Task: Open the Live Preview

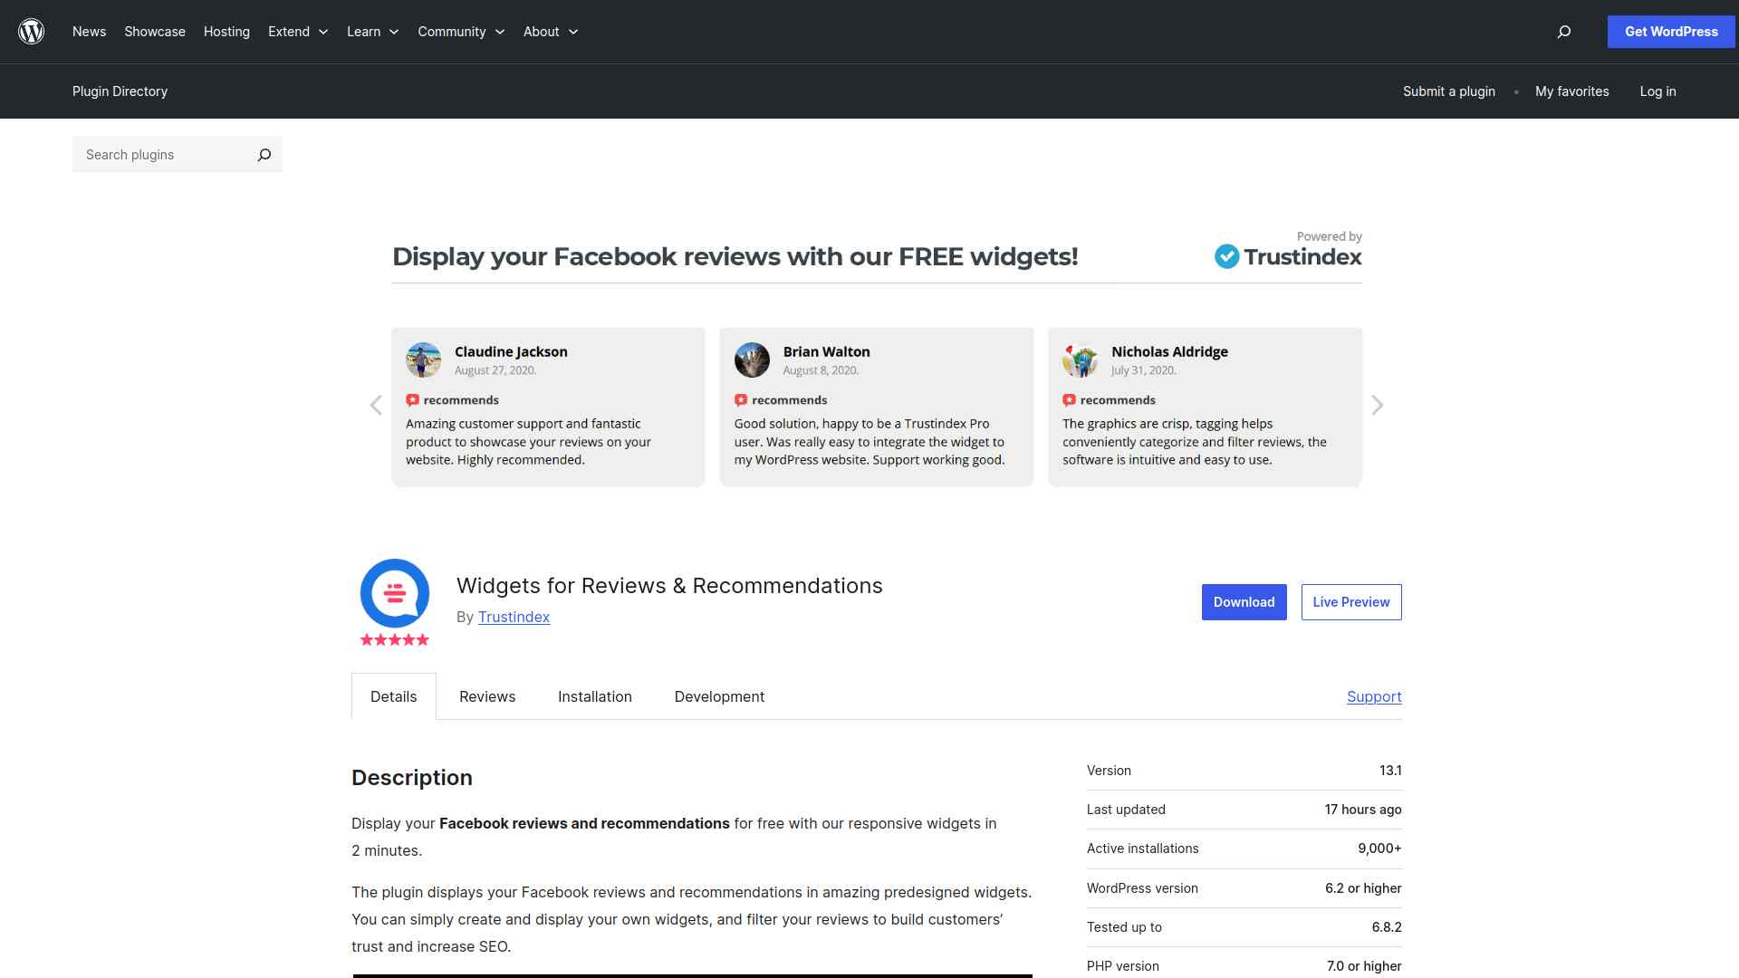Action: (1351, 602)
